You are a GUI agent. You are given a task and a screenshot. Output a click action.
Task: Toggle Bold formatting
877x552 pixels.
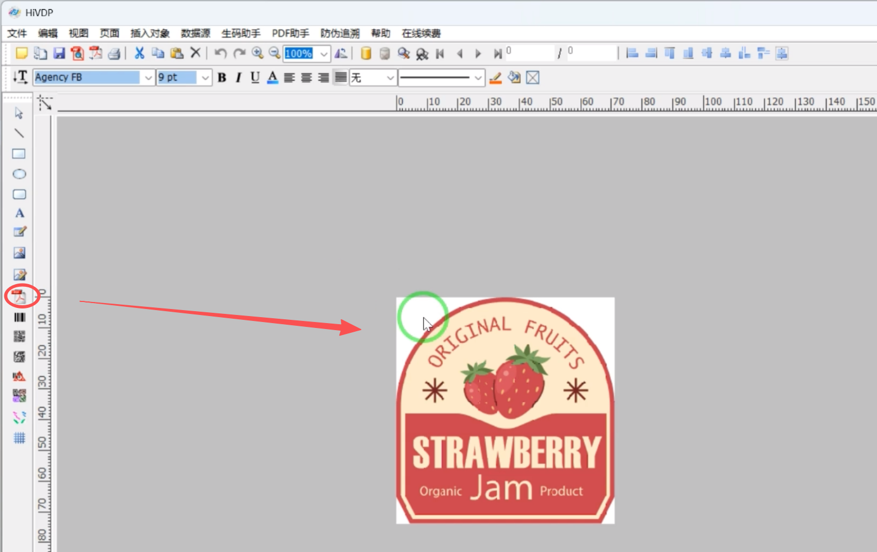222,77
